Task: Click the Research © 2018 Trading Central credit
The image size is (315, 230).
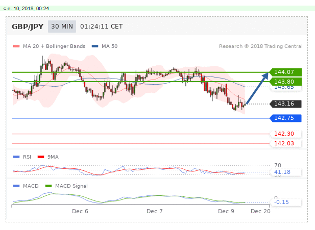Action: 260,46
